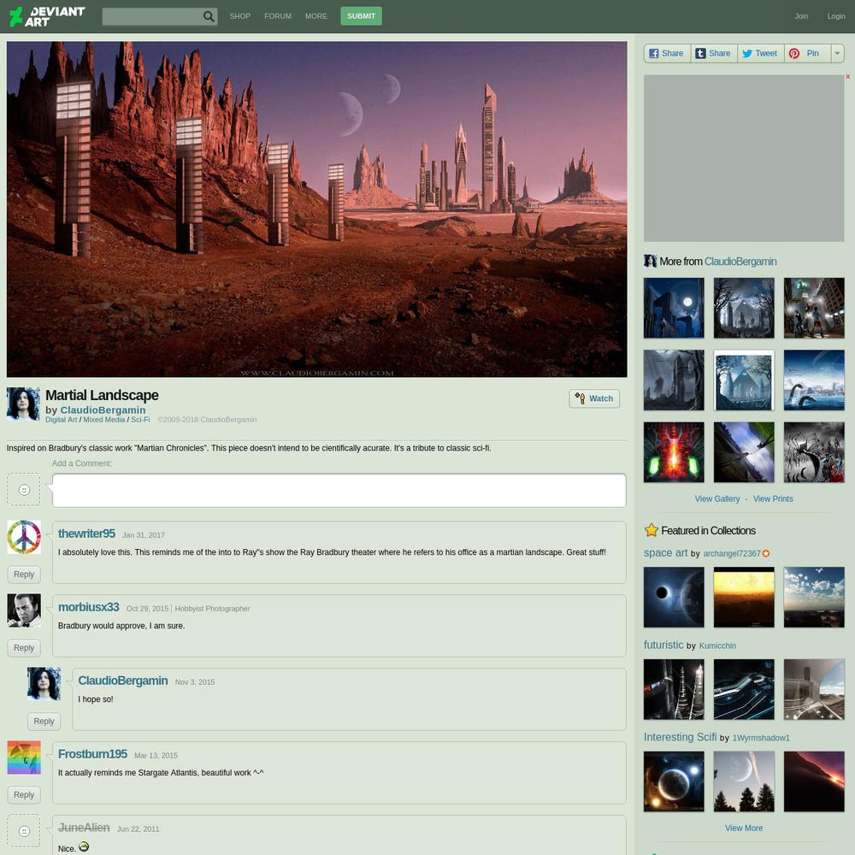The width and height of the screenshot is (855, 855).
Task: Click the small avatar beside 'More from'
Action: click(650, 261)
